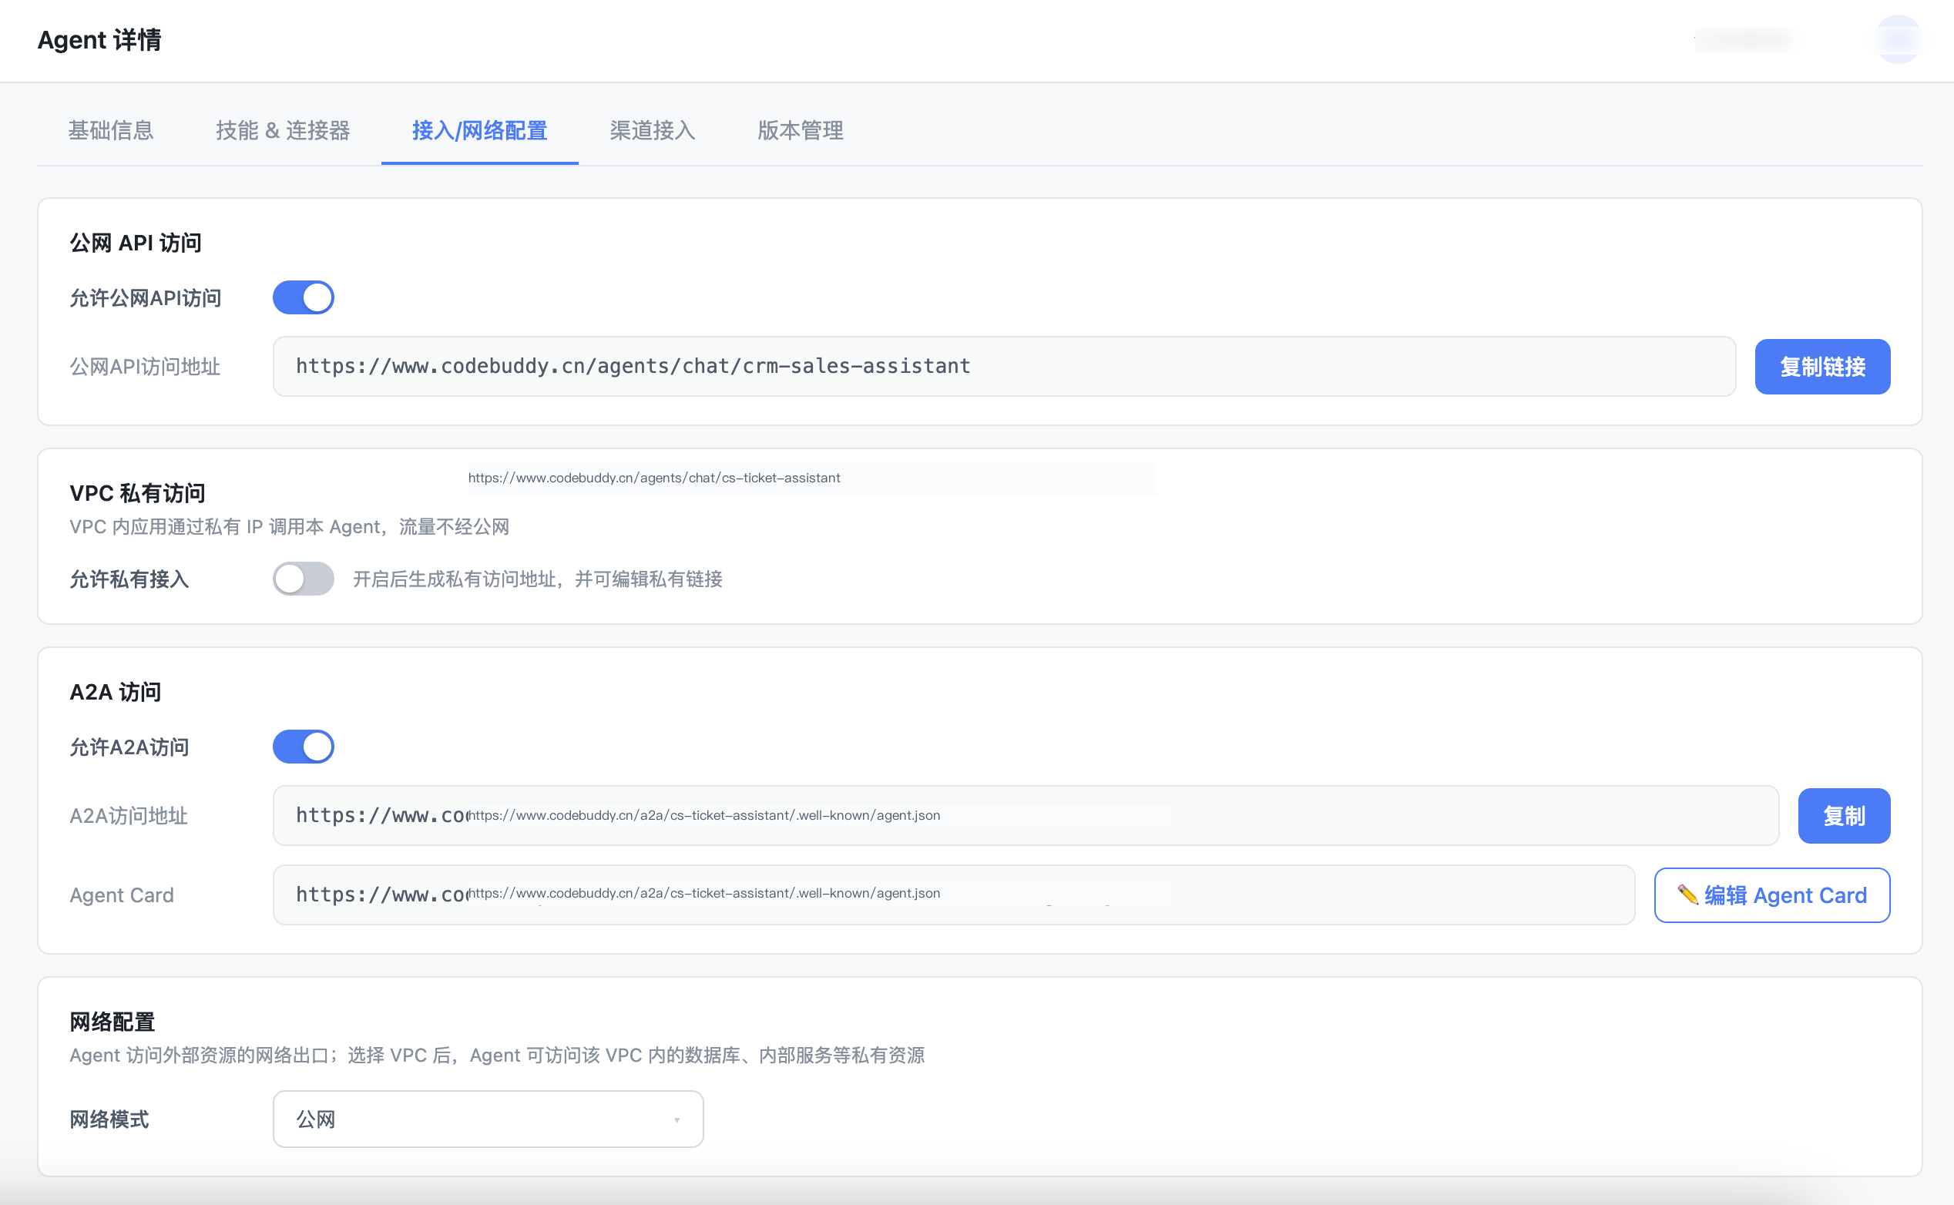Click into the A2A访问地址 field
The width and height of the screenshot is (1954, 1205).
coord(1026,815)
